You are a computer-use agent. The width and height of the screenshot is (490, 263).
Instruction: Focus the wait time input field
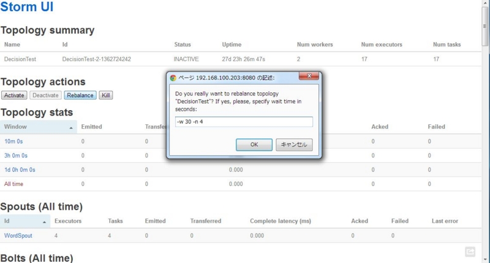[x=244, y=122]
